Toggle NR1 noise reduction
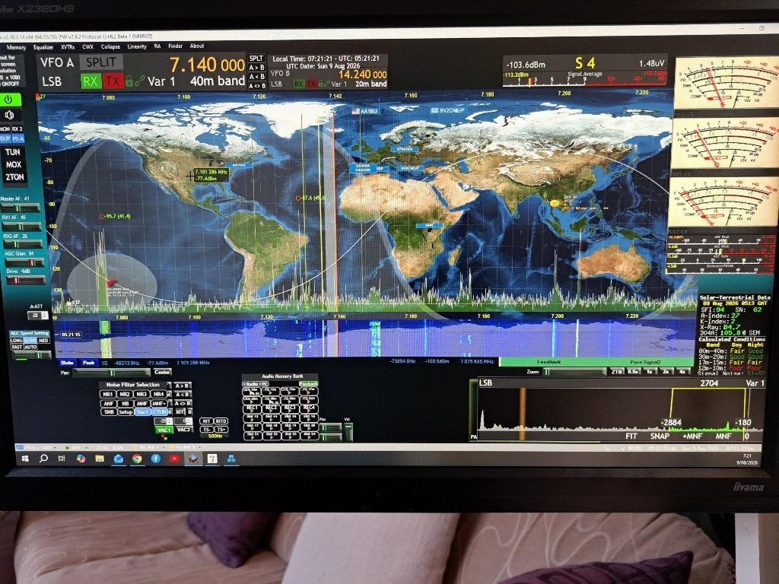779x584 pixels. click(x=108, y=395)
